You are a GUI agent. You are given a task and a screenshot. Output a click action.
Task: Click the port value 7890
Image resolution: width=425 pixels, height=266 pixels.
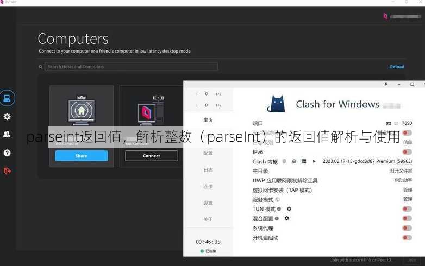[x=407, y=123]
